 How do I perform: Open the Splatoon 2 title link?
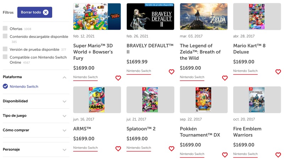click(141, 129)
